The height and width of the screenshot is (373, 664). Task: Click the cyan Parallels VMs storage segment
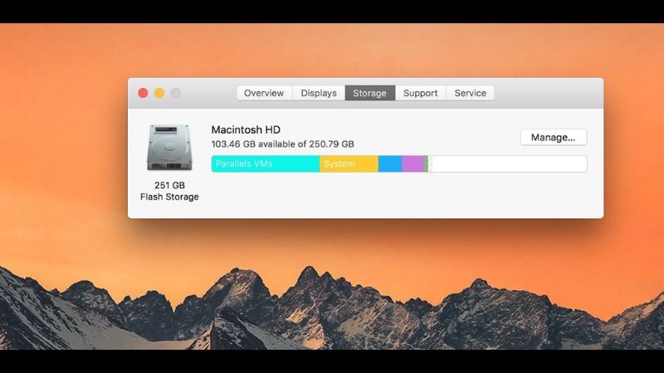[266, 164]
